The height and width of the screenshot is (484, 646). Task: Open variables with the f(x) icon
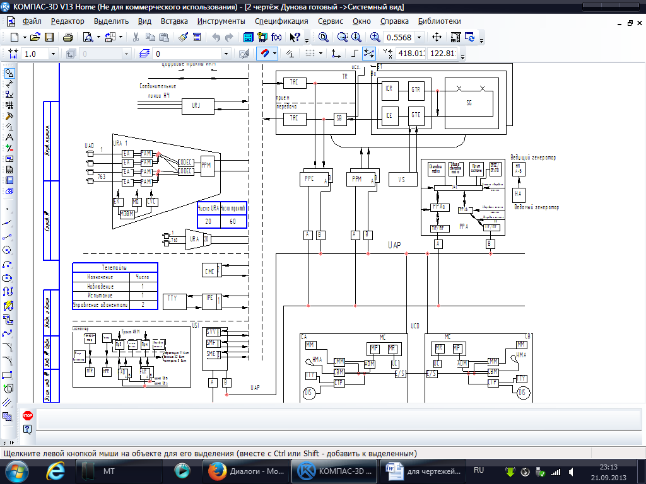pos(276,37)
